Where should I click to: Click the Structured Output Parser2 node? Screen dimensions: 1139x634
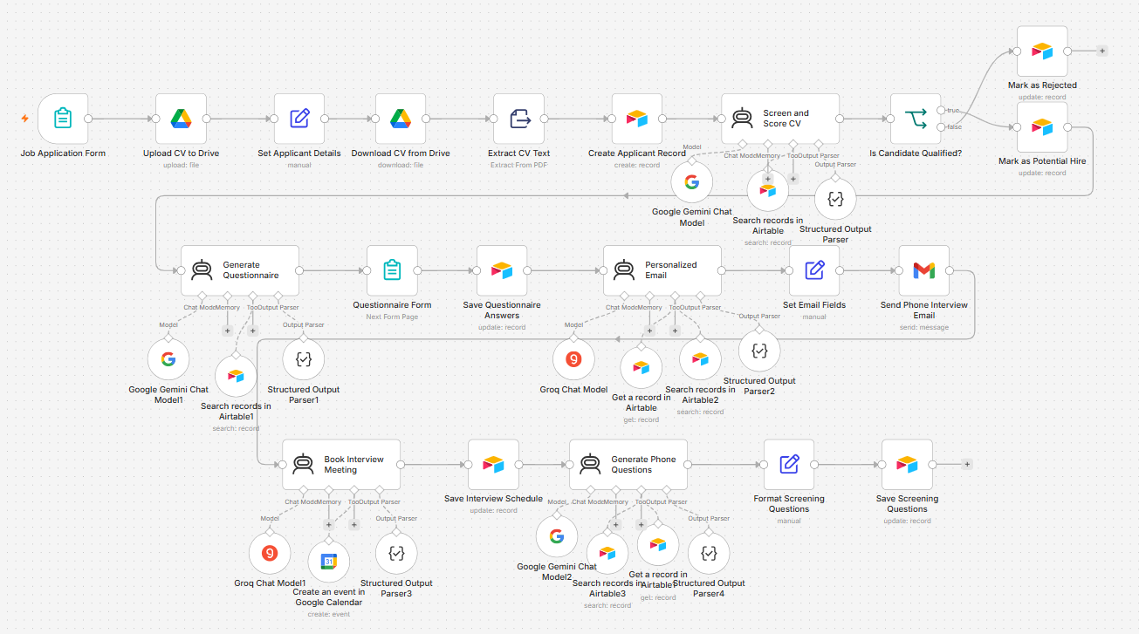click(759, 351)
